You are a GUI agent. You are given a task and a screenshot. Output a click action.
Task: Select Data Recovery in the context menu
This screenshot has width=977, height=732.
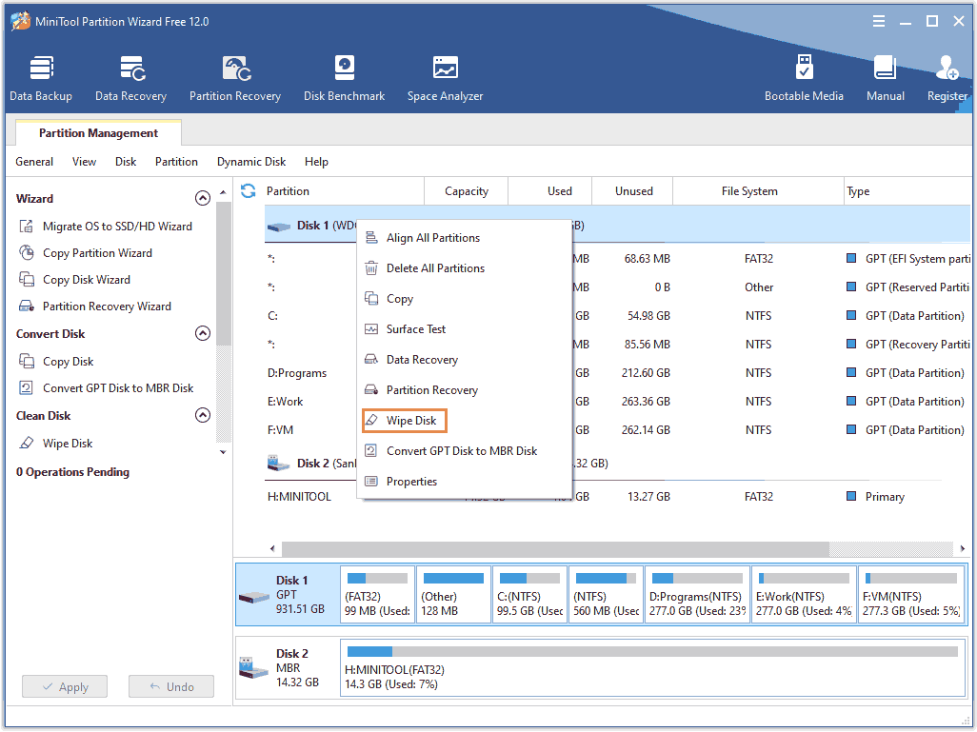click(464, 360)
